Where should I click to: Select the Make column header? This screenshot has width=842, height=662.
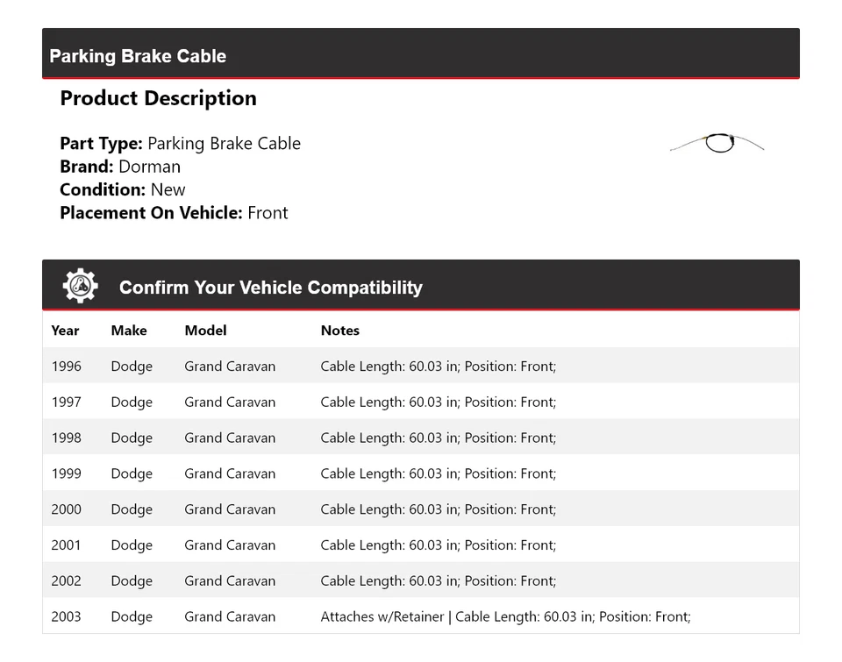coord(129,331)
